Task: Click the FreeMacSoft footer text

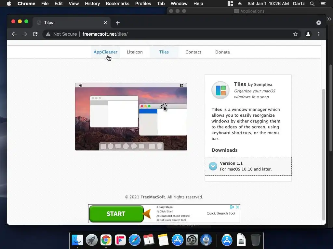Action: pos(153,197)
